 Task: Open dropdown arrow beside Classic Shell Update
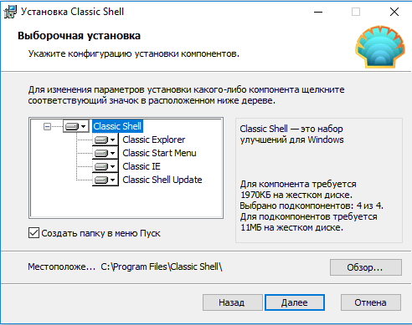click(x=113, y=180)
